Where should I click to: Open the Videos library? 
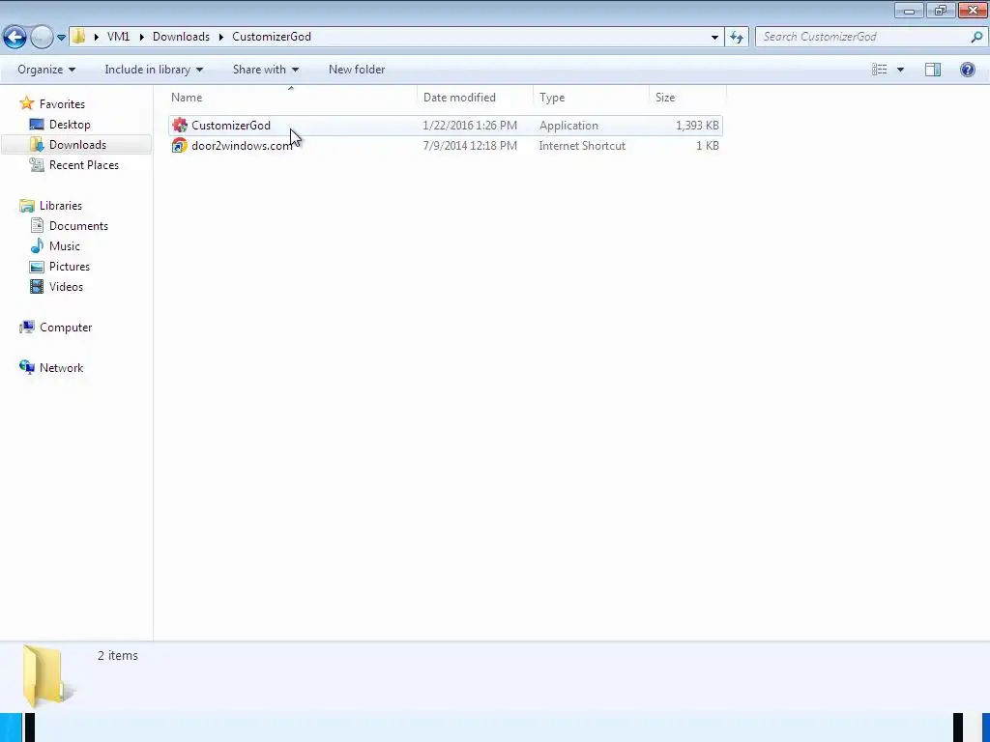66,286
